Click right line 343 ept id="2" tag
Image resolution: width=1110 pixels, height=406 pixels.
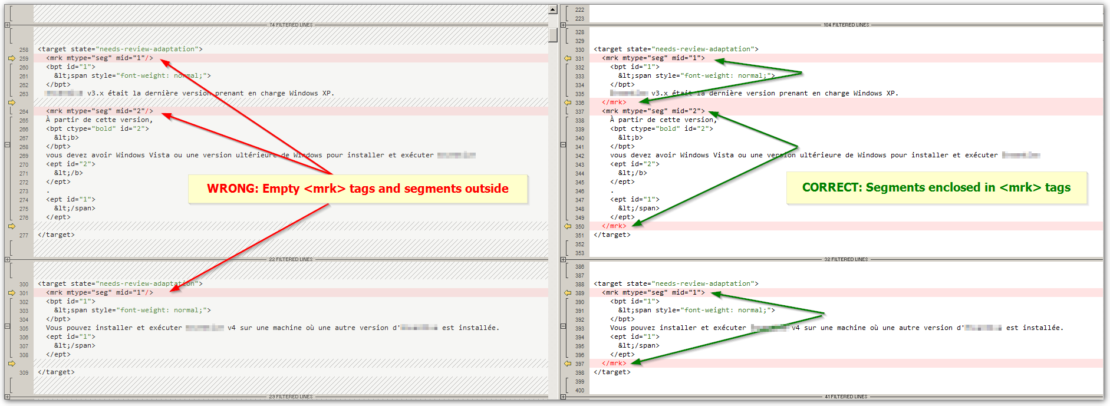tap(635, 164)
